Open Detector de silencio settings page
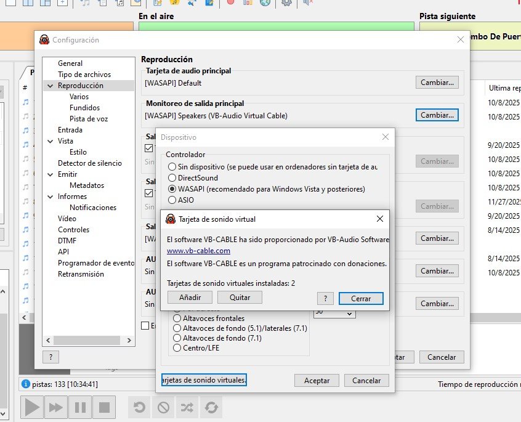The image size is (521, 422). click(x=89, y=163)
